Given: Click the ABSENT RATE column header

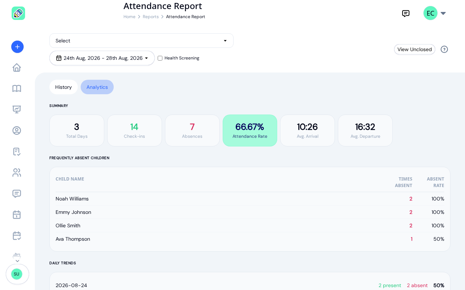Looking at the screenshot, I should [x=436, y=182].
